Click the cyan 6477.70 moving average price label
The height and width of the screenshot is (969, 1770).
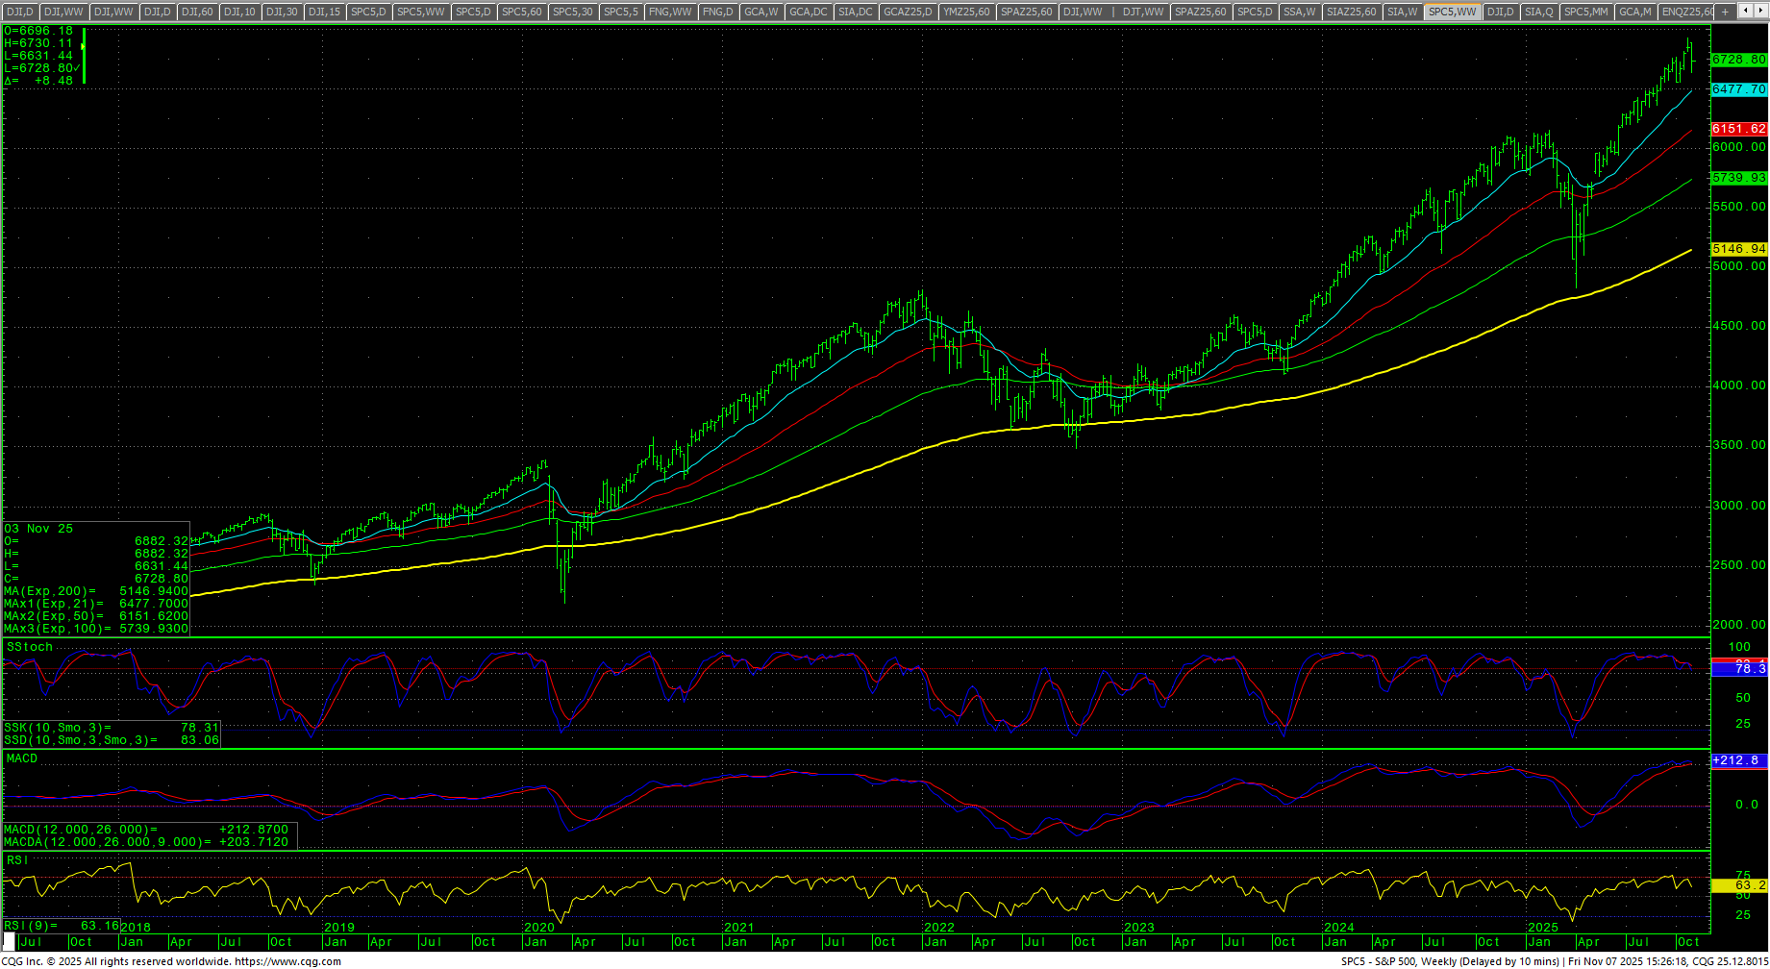[1738, 89]
